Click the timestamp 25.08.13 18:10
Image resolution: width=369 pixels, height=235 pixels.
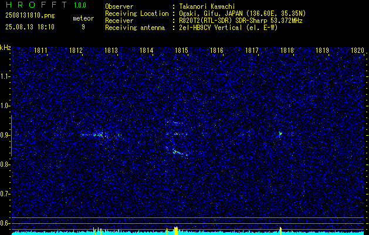[x=30, y=27]
